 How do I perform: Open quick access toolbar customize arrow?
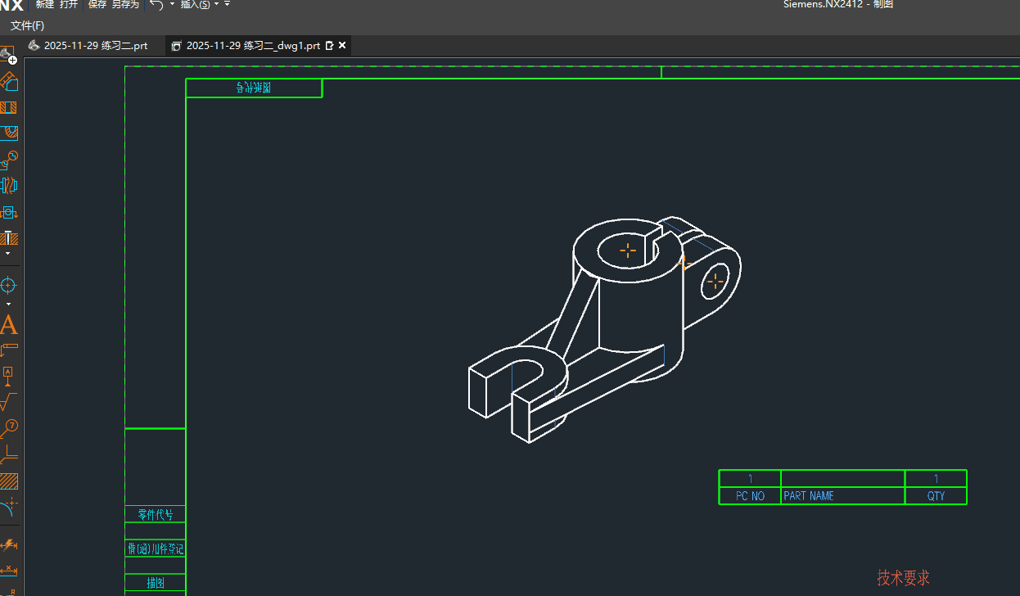(227, 5)
